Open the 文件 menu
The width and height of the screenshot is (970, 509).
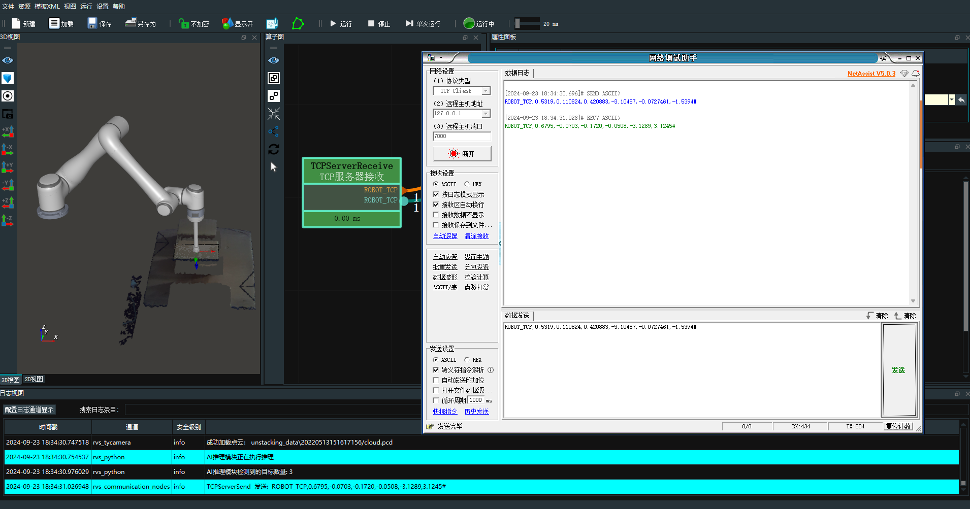(x=8, y=6)
